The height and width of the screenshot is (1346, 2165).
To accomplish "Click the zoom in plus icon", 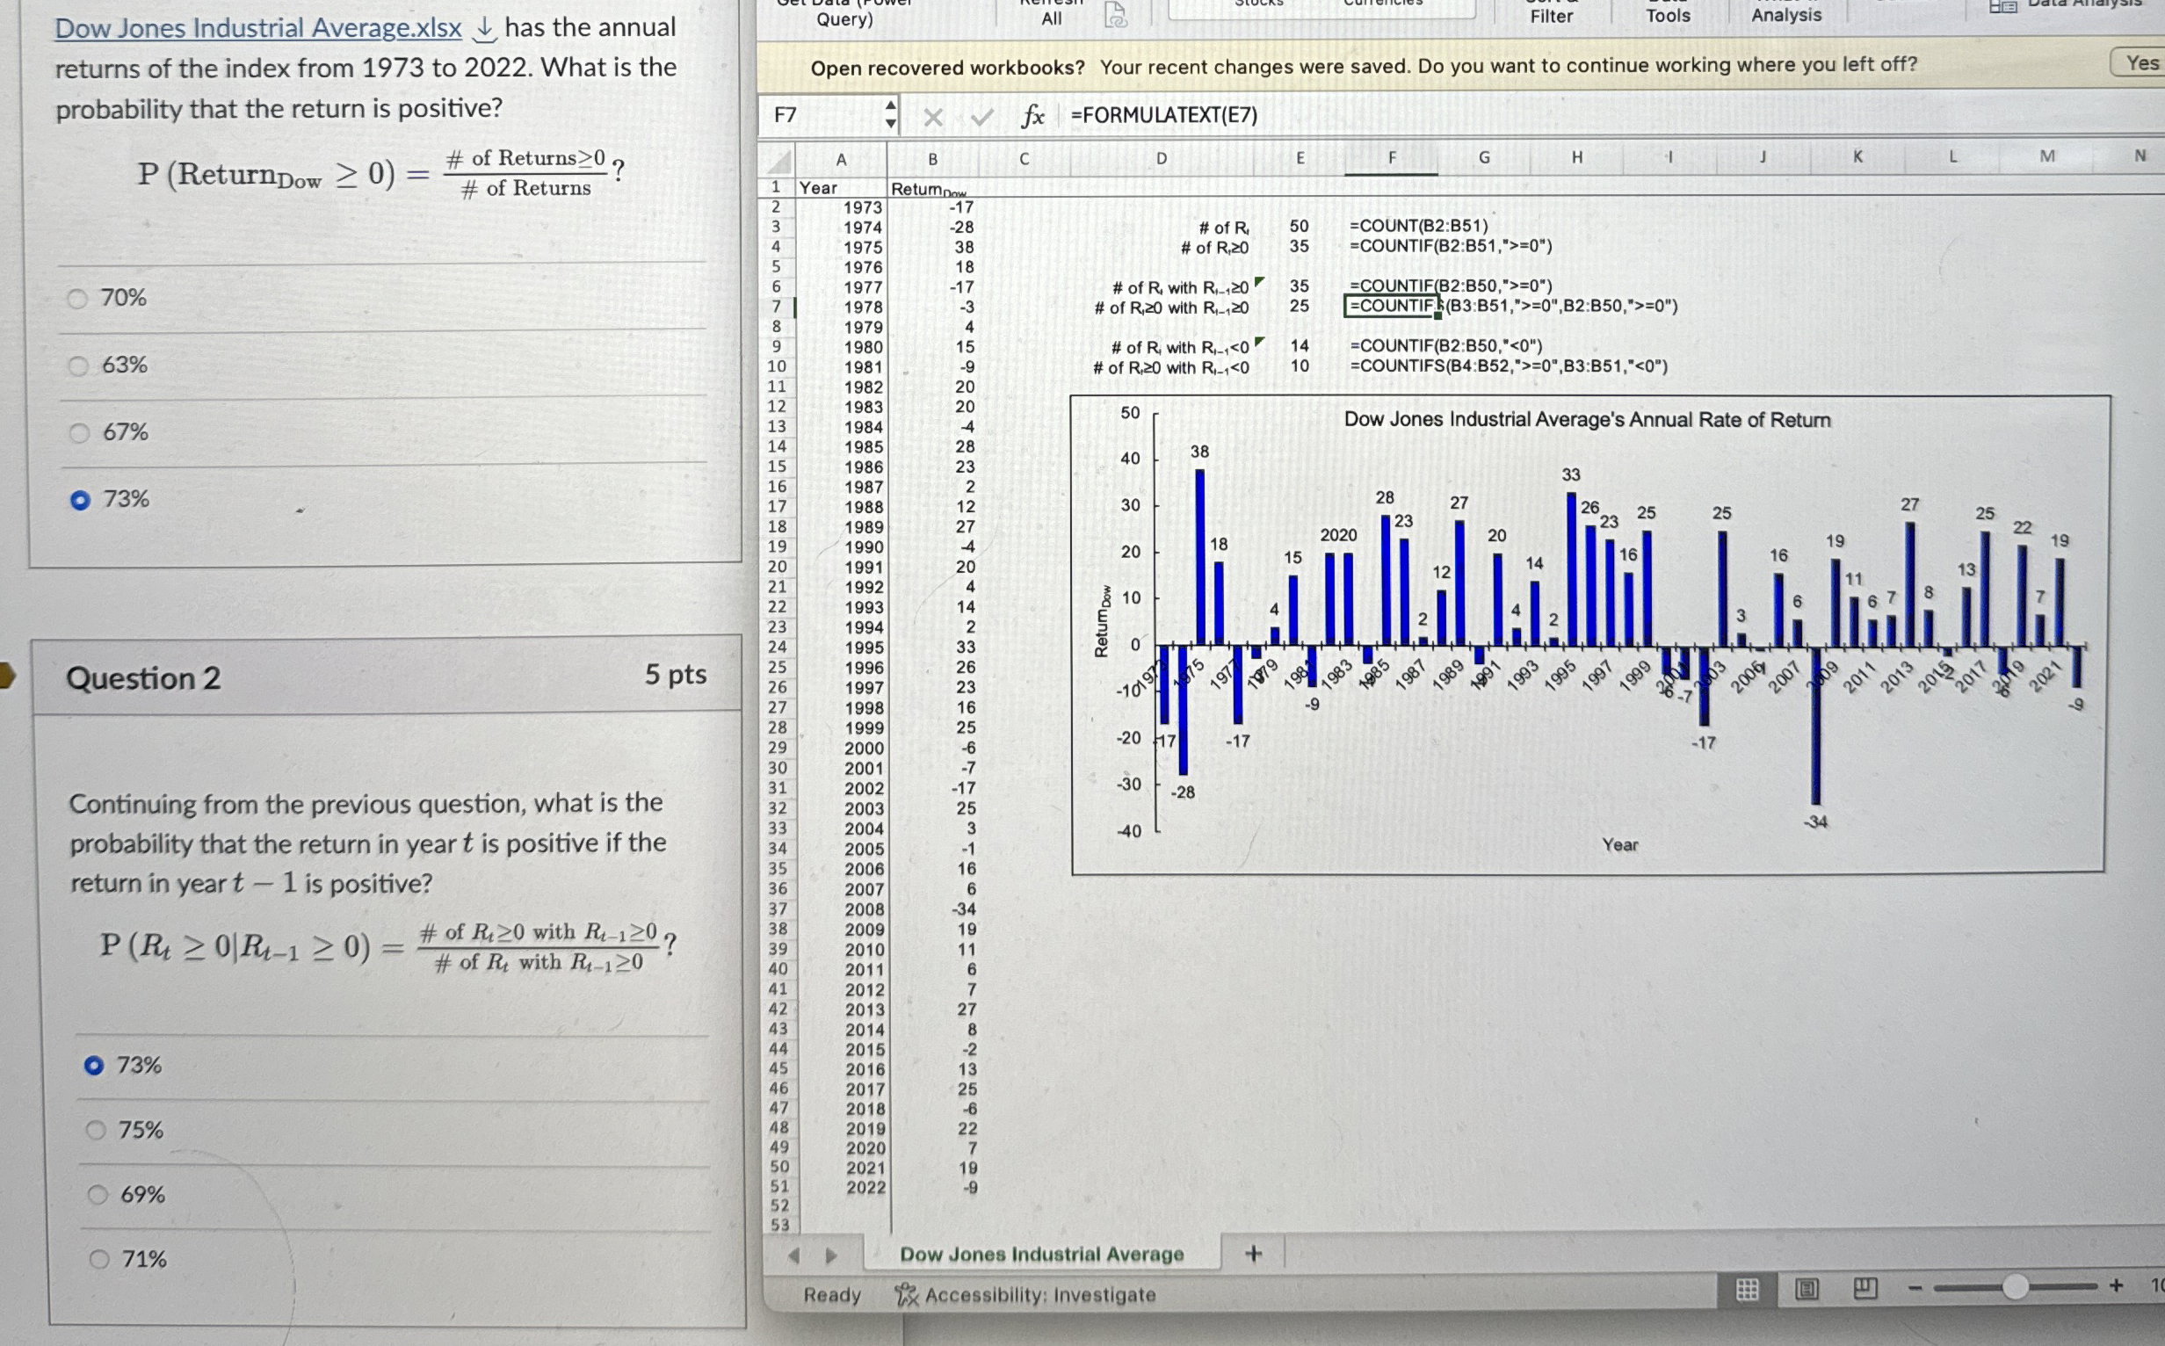I will pyautogui.click(x=2116, y=1285).
